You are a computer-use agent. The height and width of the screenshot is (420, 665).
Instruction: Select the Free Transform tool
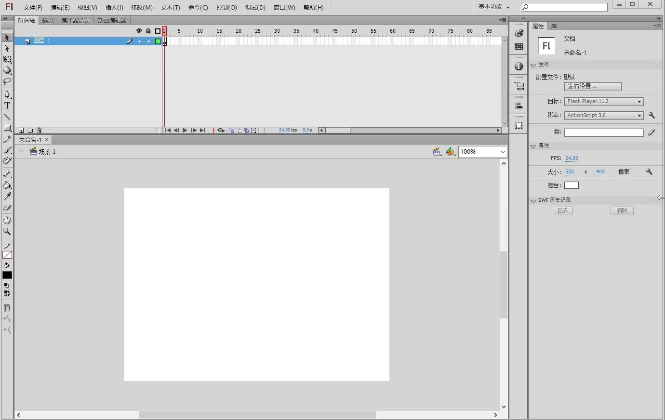coord(7,60)
